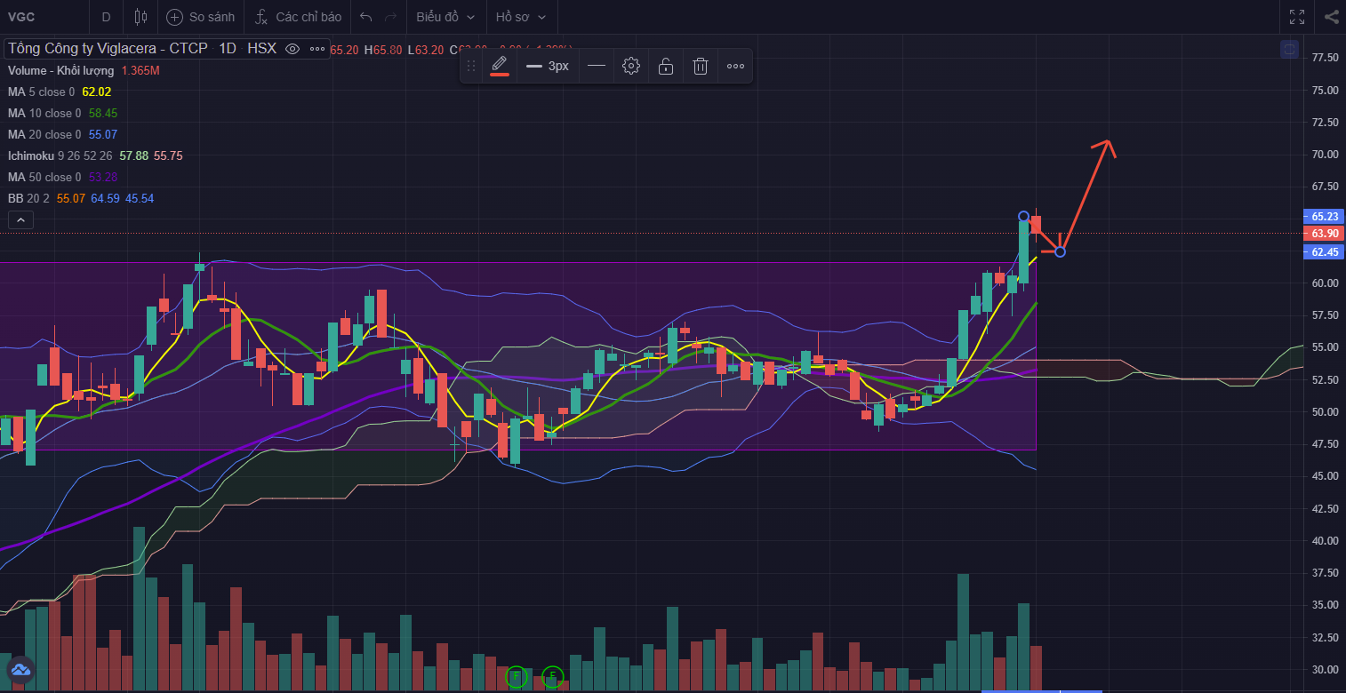Click the 77.50 price scale label
The image size is (1346, 693).
pyautogui.click(x=1325, y=58)
